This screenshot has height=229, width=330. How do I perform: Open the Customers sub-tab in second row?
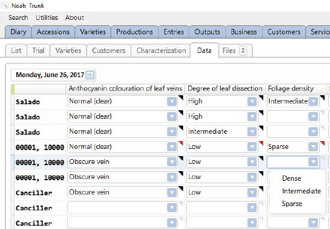pyautogui.click(x=109, y=51)
